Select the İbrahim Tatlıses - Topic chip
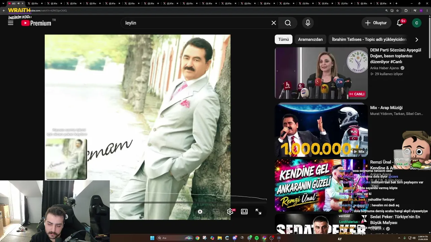The image size is (431, 242). click(369, 39)
